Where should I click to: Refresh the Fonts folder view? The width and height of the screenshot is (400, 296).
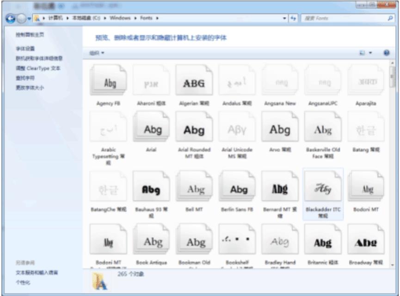click(x=293, y=18)
